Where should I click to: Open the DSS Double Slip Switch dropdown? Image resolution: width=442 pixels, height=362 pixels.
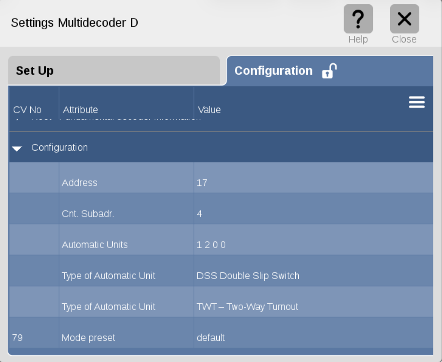coord(248,276)
